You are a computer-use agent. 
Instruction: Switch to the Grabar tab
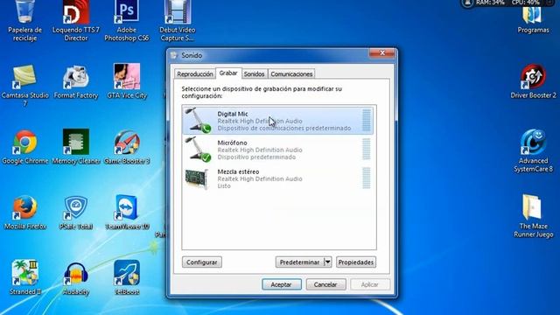(228, 73)
